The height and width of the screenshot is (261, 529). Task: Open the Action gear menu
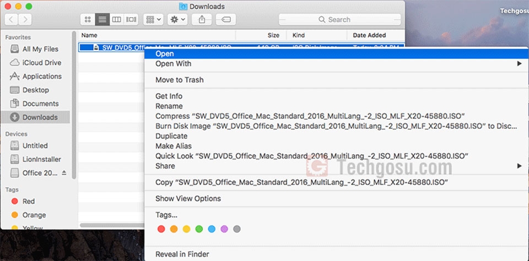click(x=178, y=19)
